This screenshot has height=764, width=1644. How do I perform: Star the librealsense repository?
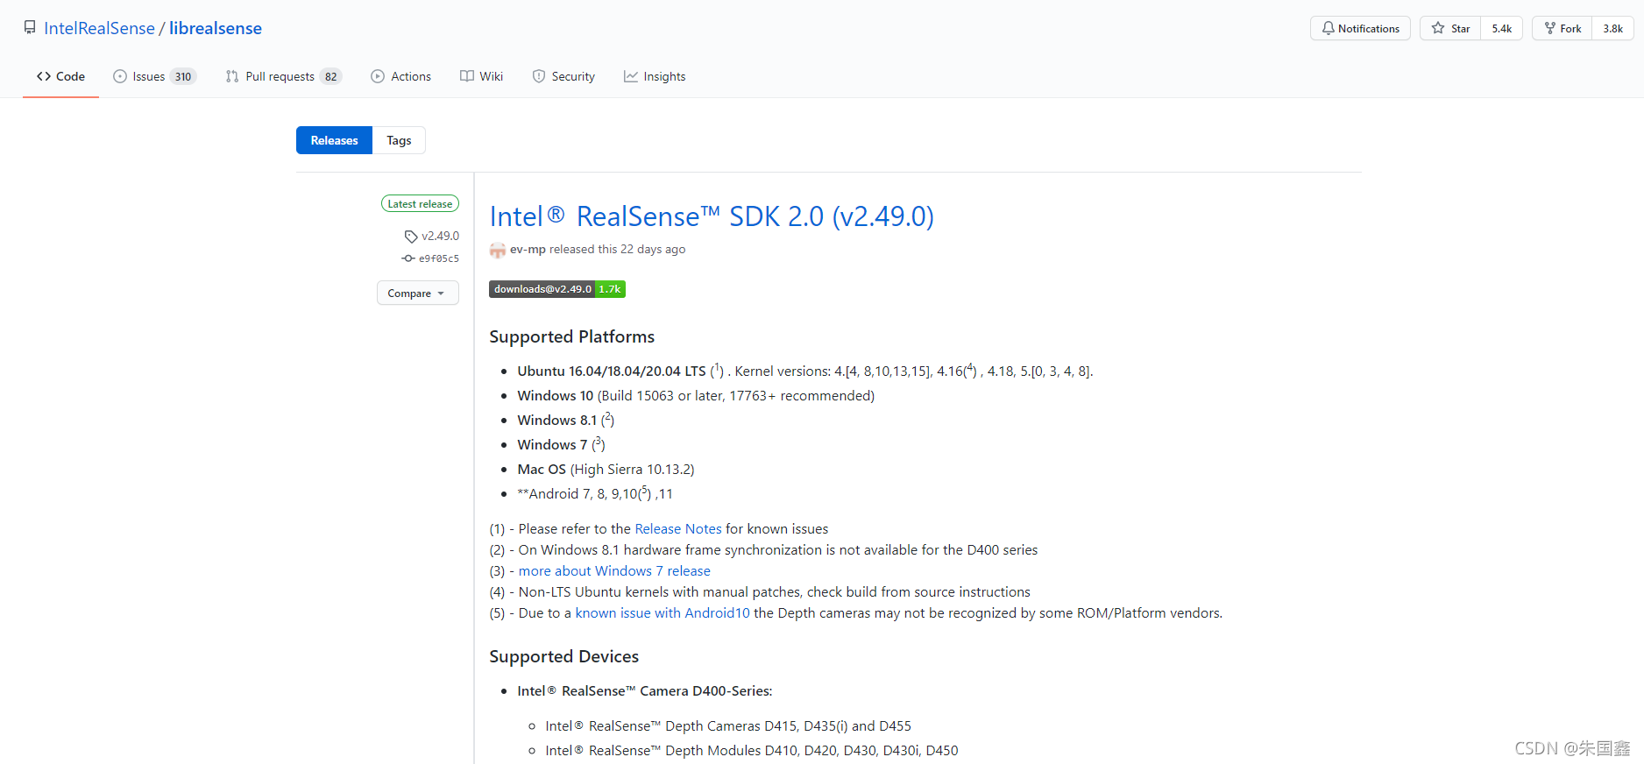pos(1450,28)
